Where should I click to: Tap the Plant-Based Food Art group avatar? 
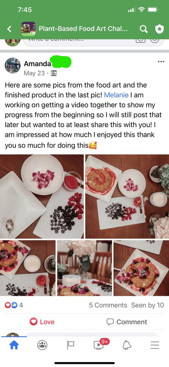point(28,29)
